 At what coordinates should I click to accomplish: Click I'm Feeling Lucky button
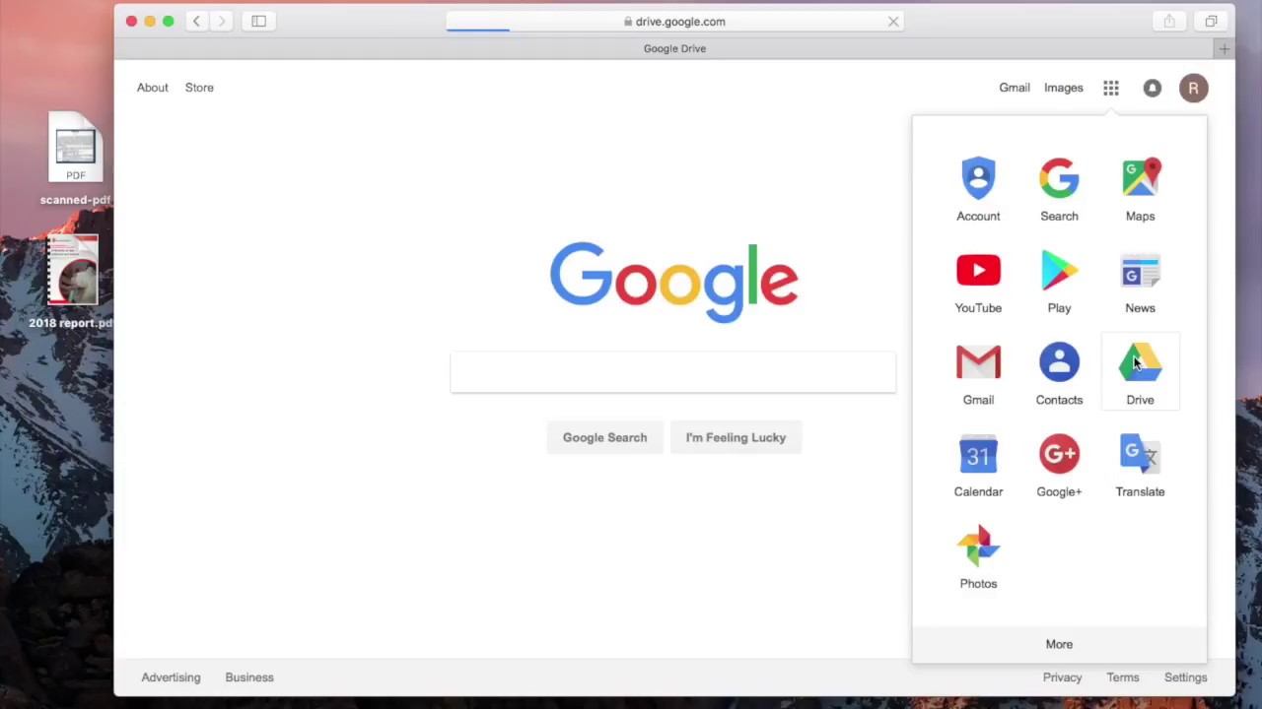(x=736, y=437)
